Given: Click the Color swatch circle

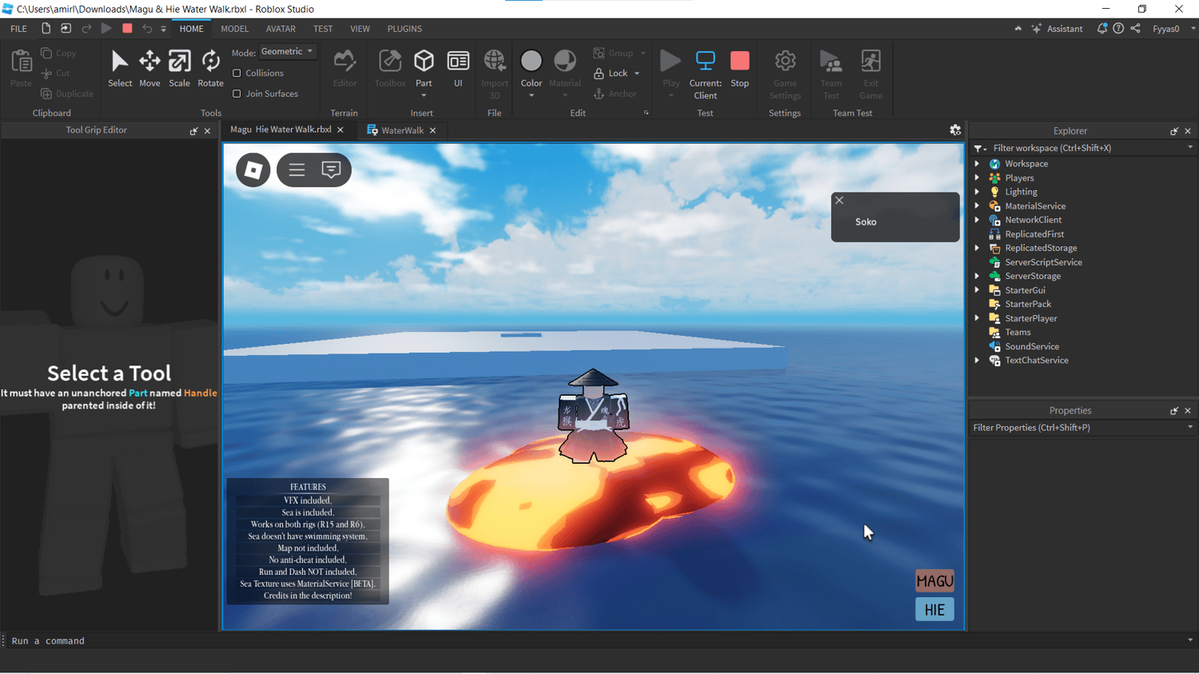Looking at the screenshot, I should click(531, 61).
